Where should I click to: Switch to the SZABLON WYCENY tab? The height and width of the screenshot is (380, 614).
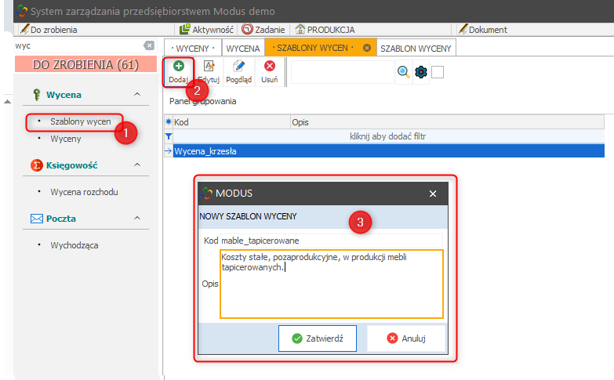(x=416, y=48)
